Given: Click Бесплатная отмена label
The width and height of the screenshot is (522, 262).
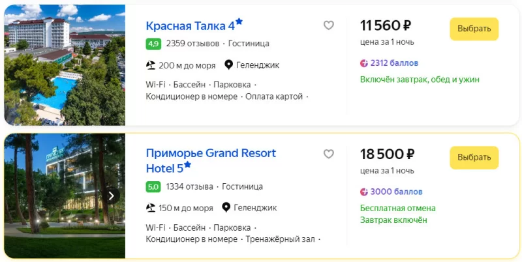Looking at the screenshot, I should 397,208.
